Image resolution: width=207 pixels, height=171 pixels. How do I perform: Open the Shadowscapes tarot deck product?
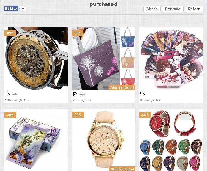pyautogui.click(x=36, y=140)
